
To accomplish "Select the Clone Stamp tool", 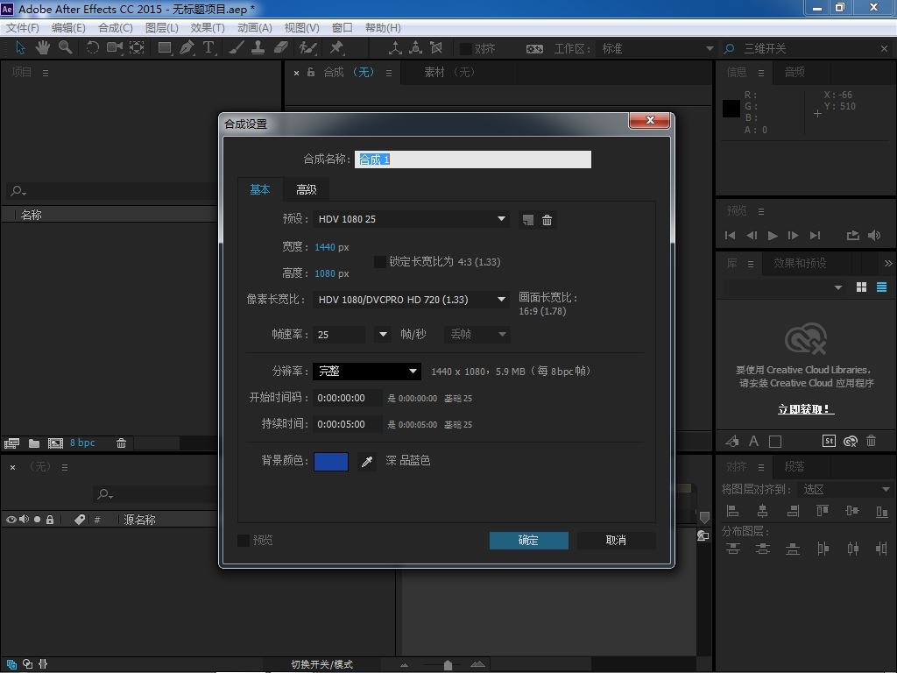I will (x=258, y=47).
